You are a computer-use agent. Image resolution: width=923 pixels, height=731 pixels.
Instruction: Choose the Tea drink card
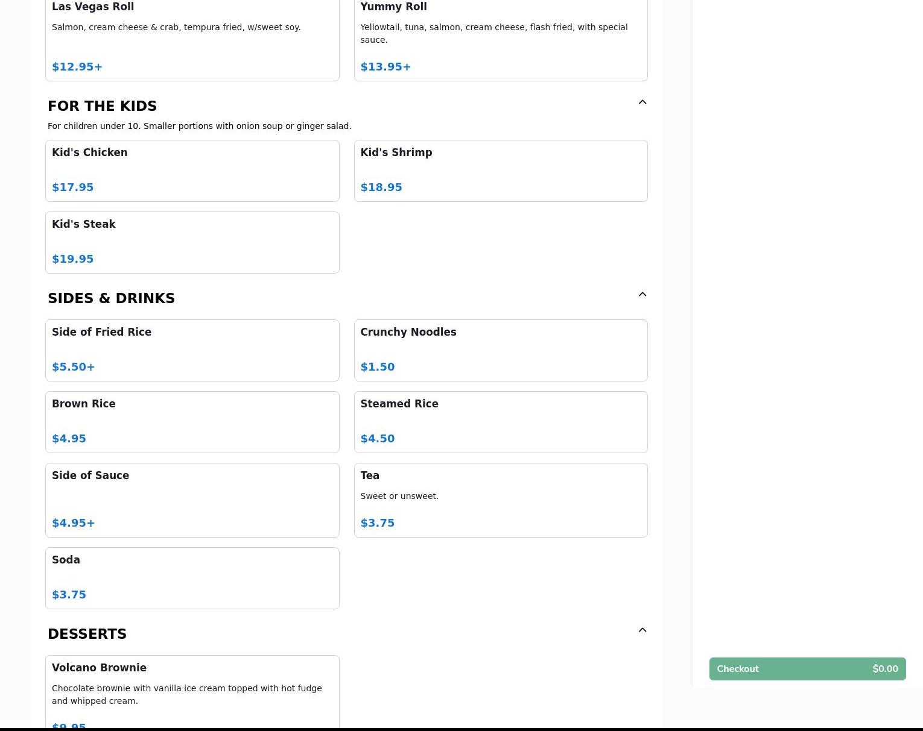tap(501, 500)
